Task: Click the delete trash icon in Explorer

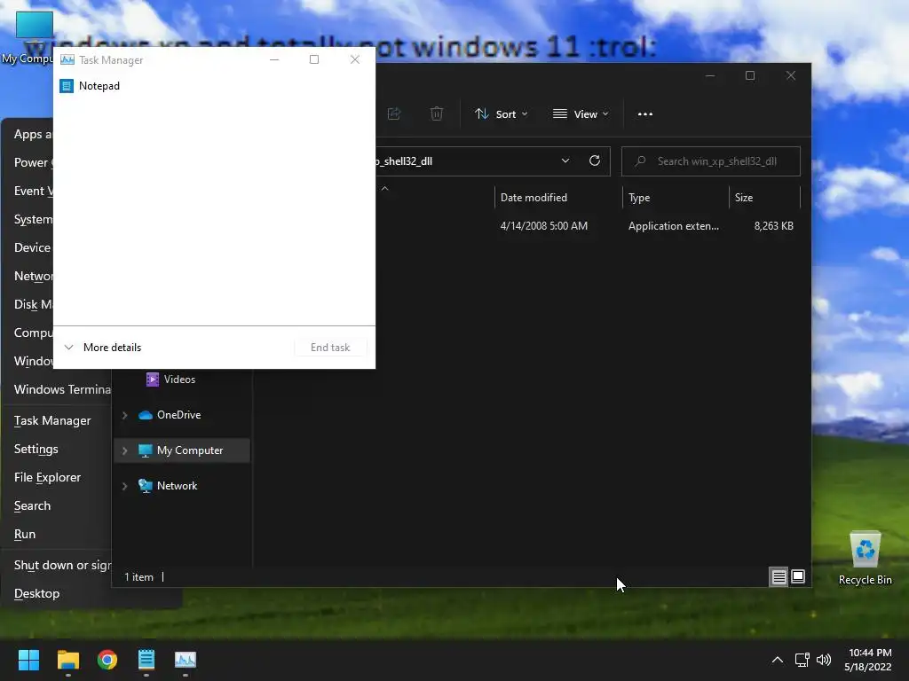Action: click(437, 114)
